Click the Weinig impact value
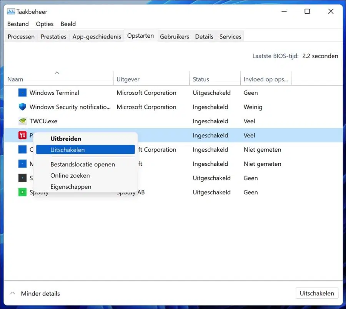 click(x=253, y=107)
